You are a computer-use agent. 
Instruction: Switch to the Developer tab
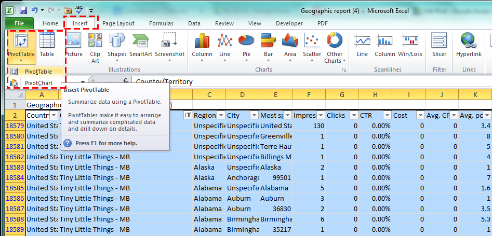click(x=289, y=23)
